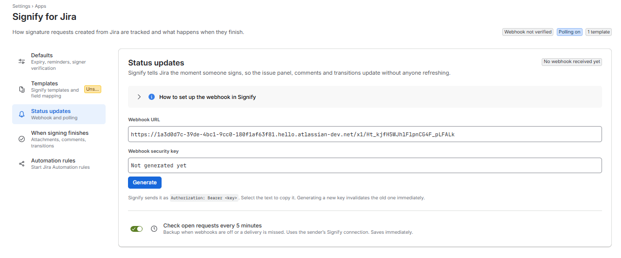Click the clock icon beside polling option

(x=154, y=229)
